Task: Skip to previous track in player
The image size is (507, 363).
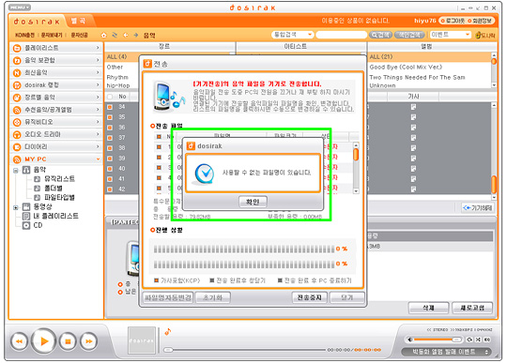Action: [19, 341]
